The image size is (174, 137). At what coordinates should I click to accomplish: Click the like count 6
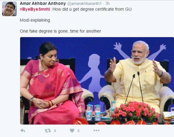click(x=78, y=131)
